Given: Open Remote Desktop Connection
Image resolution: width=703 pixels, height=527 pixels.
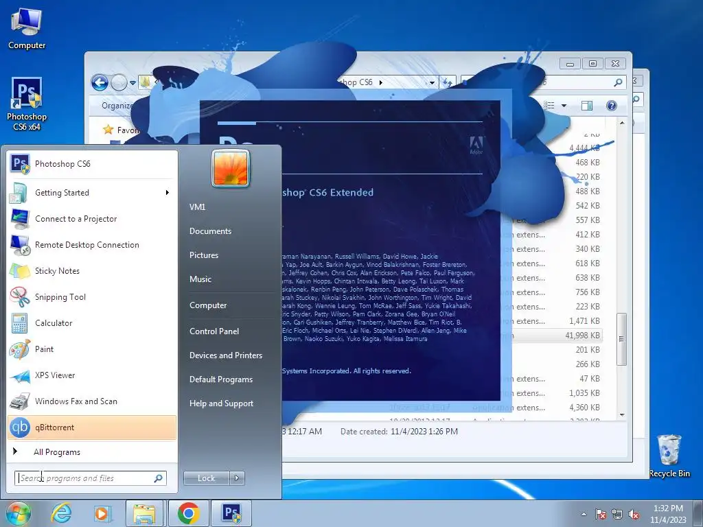Looking at the screenshot, I should (92, 245).
